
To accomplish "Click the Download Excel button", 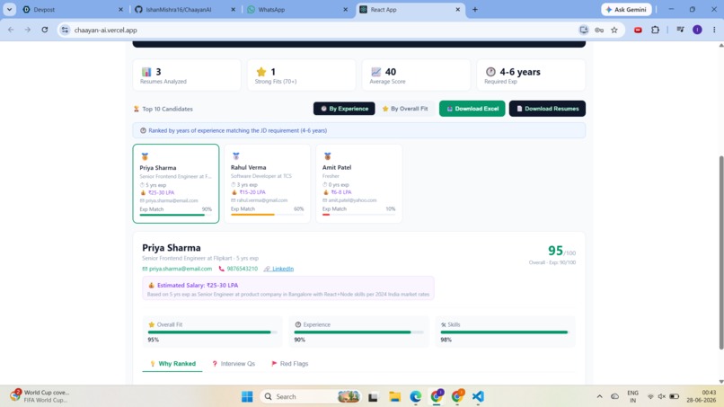I will coord(472,109).
